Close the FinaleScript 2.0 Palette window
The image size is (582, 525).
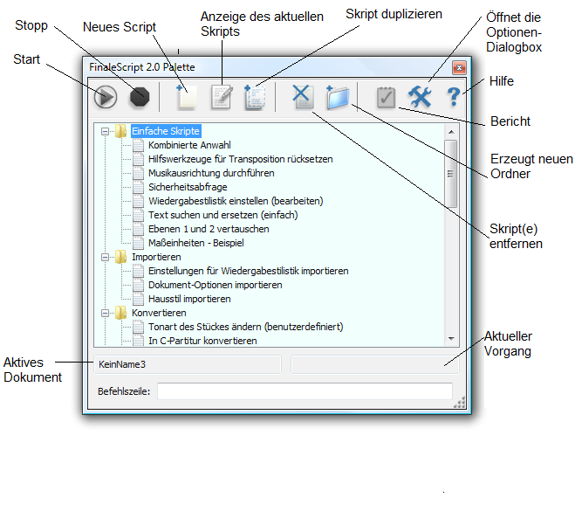[x=459, y=68]
